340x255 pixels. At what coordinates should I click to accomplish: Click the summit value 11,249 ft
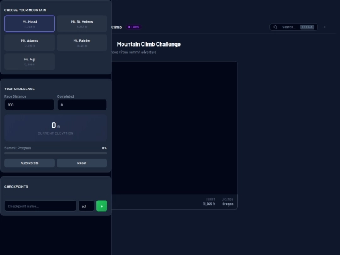tap(209, 204)
